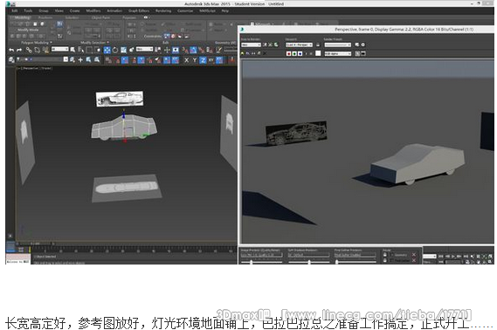
Task: Open the Reference Coordinate System dropdown
Action: pyautogui.click(x=144, y=49)
